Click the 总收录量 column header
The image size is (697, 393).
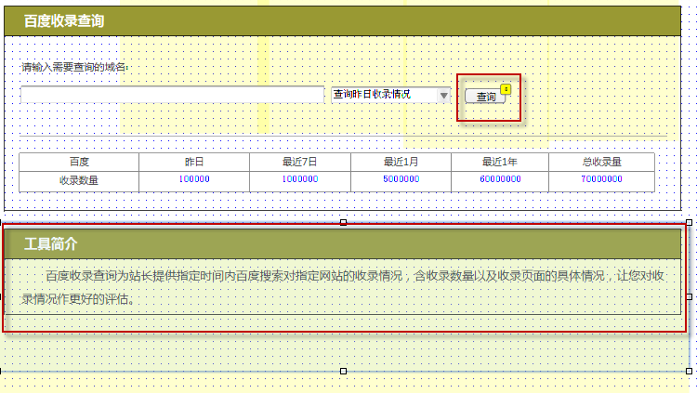[x=602, y=162]
